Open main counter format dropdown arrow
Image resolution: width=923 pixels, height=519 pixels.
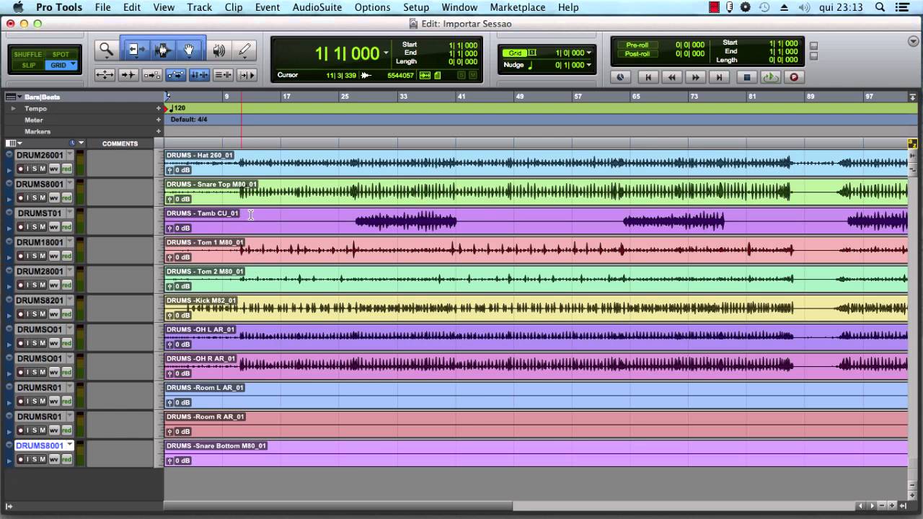click(387, 53)
